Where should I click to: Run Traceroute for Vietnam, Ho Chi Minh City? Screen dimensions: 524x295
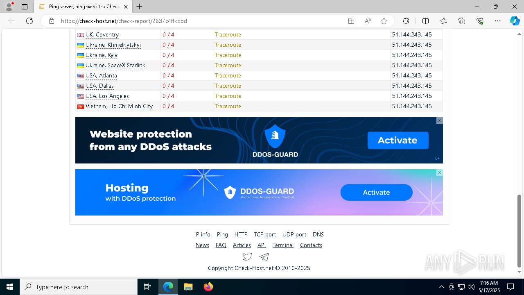228,106
